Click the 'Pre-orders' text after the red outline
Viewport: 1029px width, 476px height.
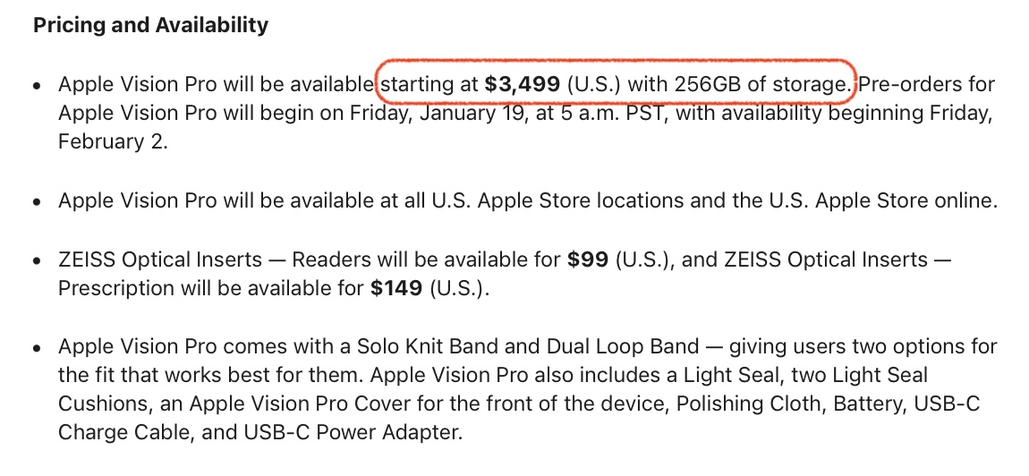(906, 85)
